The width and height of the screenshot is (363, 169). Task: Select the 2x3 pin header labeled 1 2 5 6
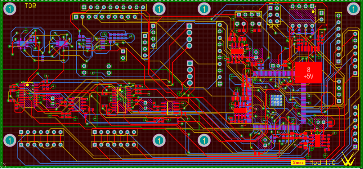click(x=273, y=15)
